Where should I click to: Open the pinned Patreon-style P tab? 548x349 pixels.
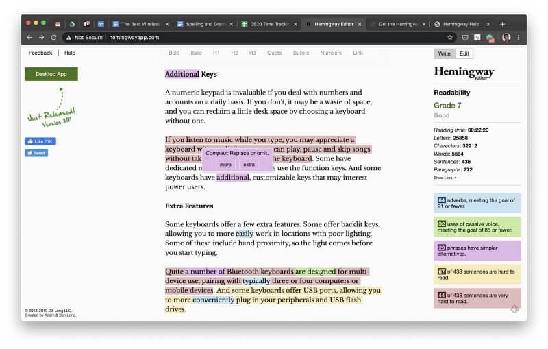click(87, 24)
